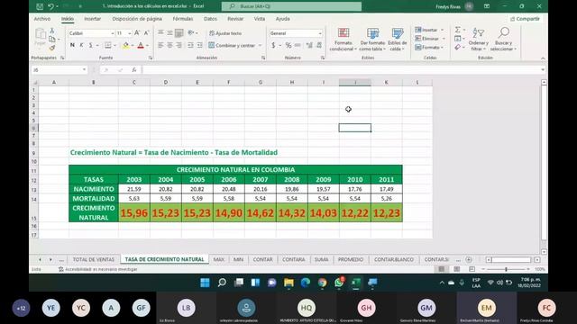Viewport: 577px width, 324px height.
Task: Open Estilos de celda gallery
Action: (x=398, y=40)
